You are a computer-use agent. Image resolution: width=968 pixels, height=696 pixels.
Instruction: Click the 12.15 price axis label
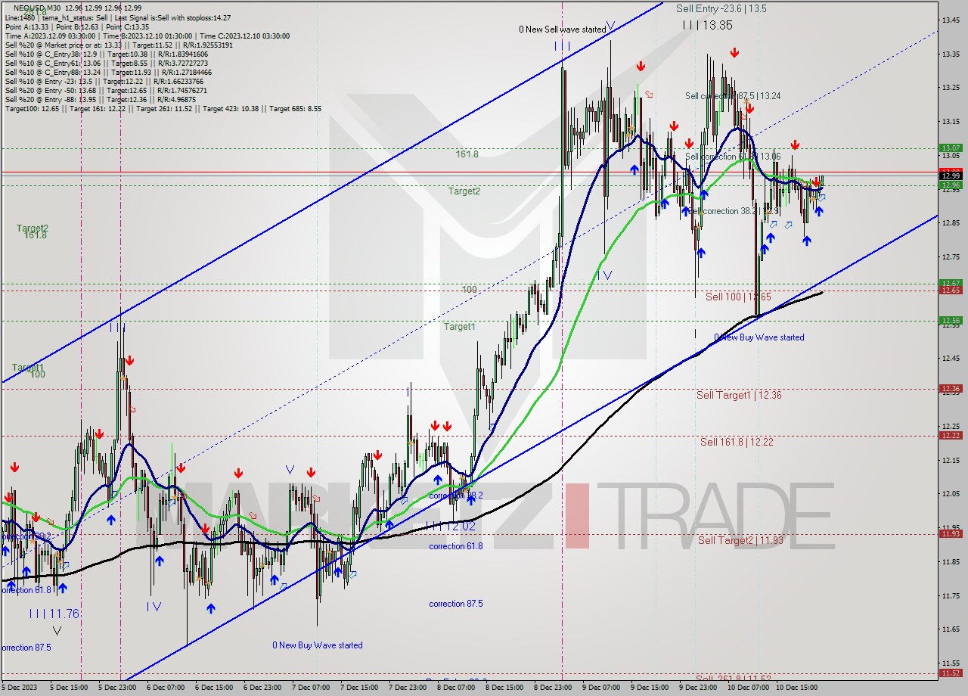pos(951,460)
